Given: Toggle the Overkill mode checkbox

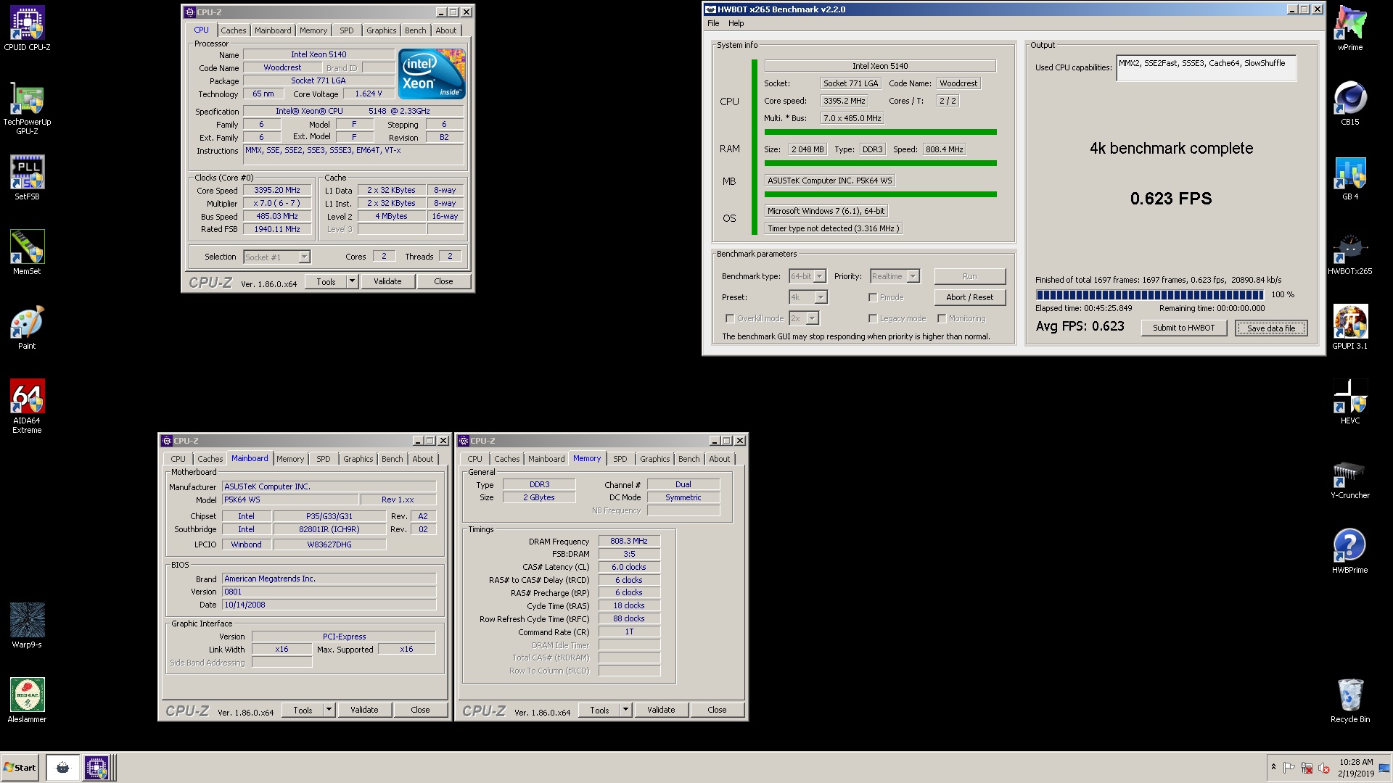Looking at the screenshot, I should pyautogui.click(x=730, y=318).
